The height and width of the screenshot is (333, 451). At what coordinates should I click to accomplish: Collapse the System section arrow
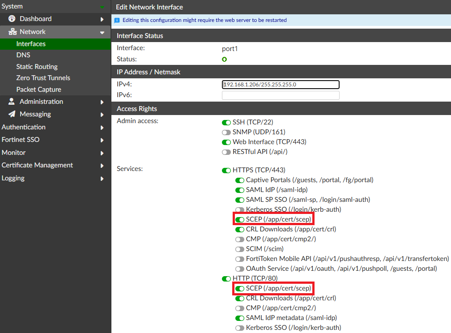pyautogui.click(x=102, y=7)
